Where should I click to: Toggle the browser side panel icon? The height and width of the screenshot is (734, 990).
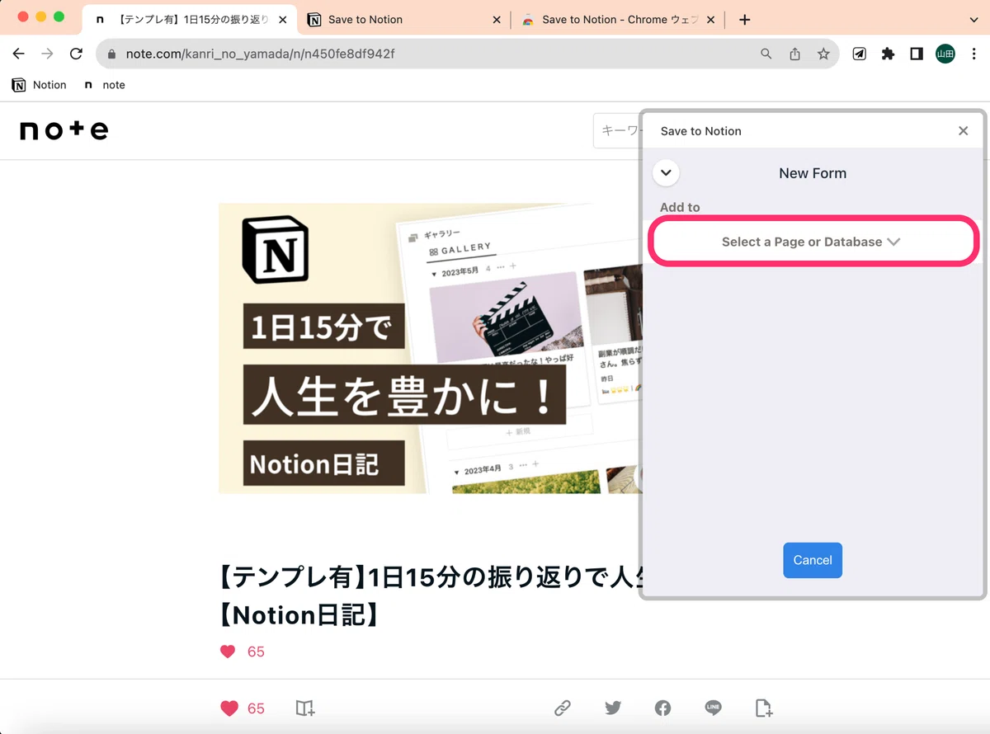(916, 54)
